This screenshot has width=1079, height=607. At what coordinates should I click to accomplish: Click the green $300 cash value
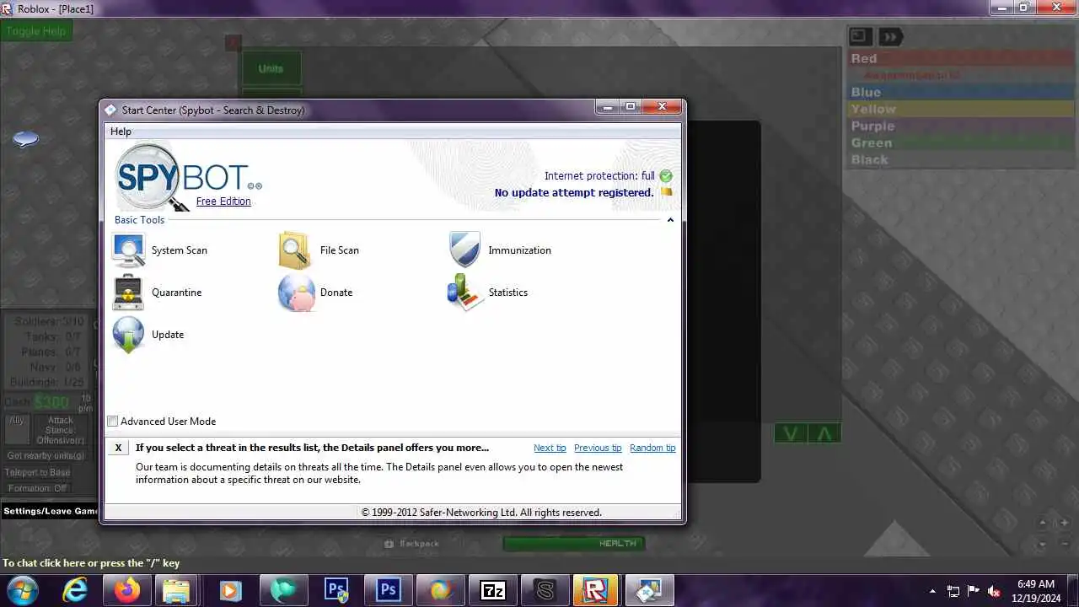51,401
